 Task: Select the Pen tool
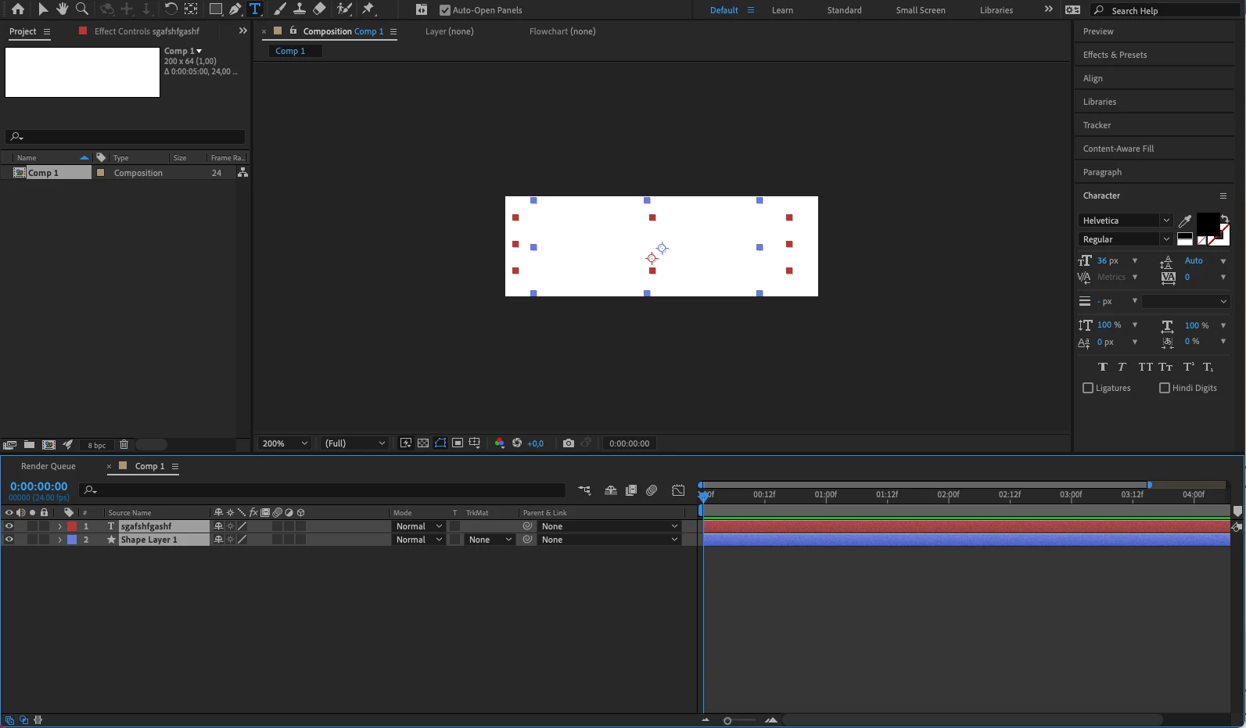[235, 9]
